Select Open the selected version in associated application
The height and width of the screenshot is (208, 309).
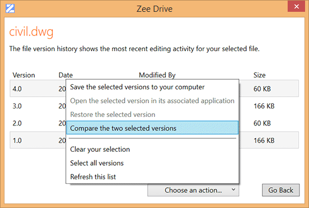(152, 101)
